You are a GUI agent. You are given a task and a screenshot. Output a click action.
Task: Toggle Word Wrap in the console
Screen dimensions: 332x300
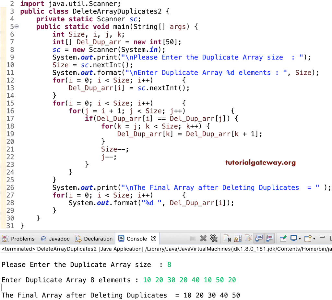tap(249, 238)
